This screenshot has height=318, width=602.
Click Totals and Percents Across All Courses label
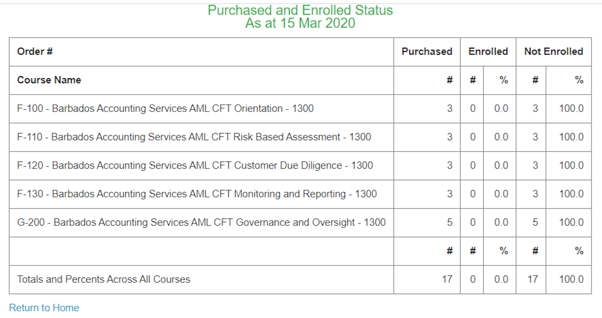point(103,279)
